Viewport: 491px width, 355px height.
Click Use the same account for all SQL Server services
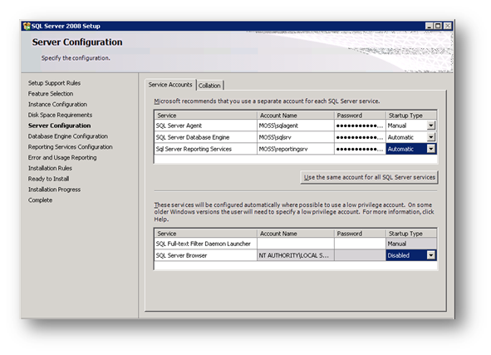[x=369, y=177]
